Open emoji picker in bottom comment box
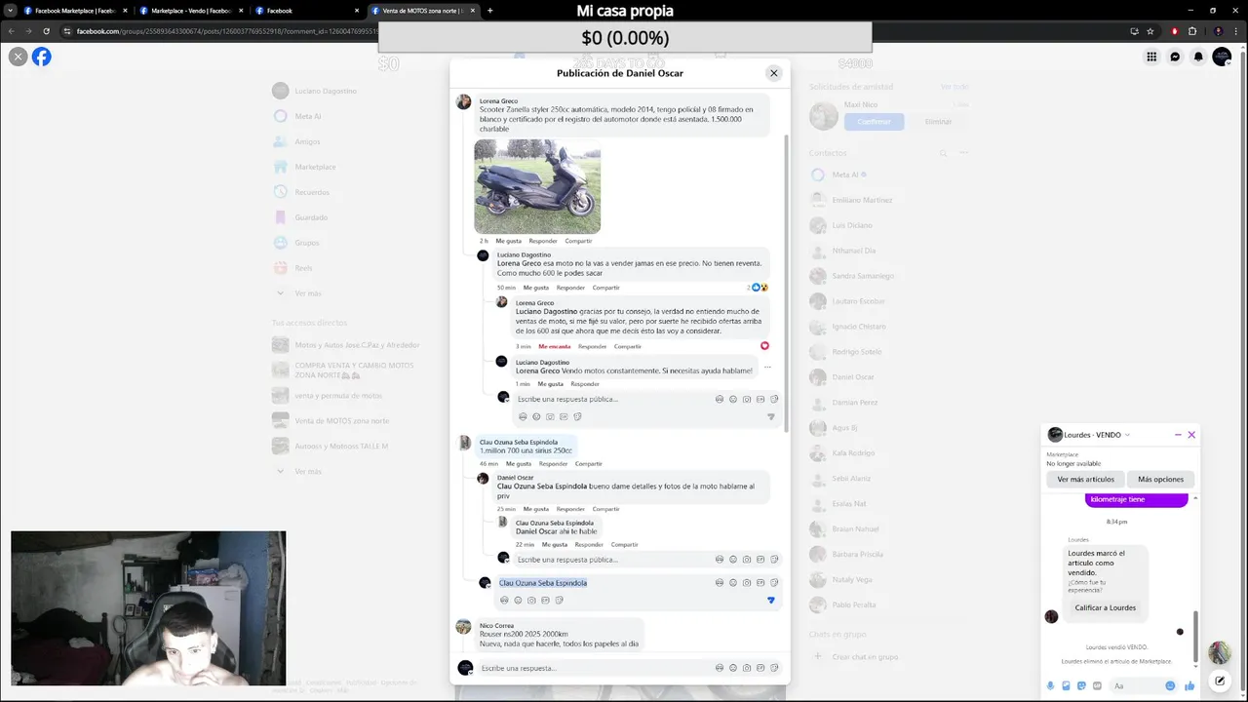Viewport: 1248px width, 702px height. click(733, 668)
